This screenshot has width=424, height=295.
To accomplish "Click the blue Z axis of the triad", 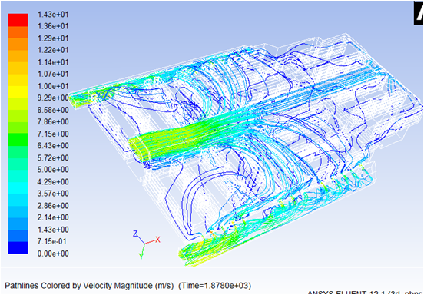I will pyautogui.click(x=139, y=237).
